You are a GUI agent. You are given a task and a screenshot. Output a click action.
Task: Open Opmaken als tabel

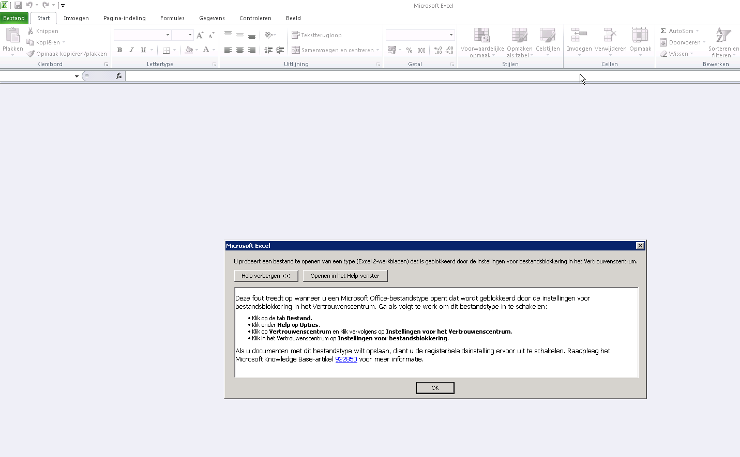point(519,43)
